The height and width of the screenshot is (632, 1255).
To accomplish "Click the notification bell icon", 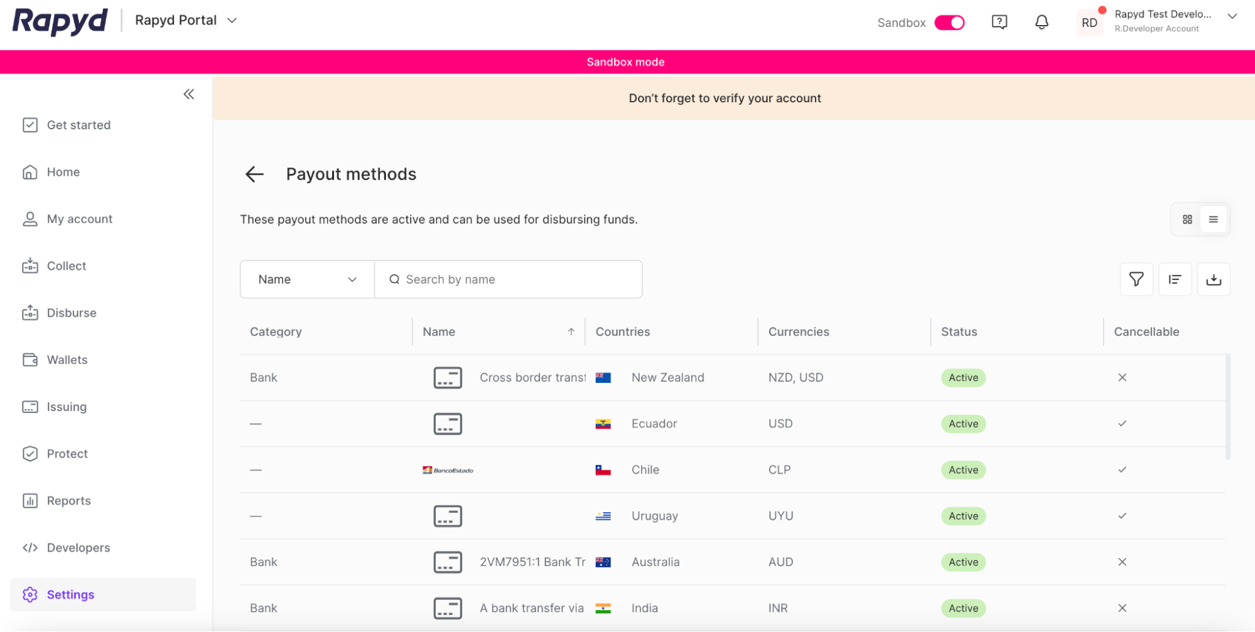I will click(x=1042, y=21).
